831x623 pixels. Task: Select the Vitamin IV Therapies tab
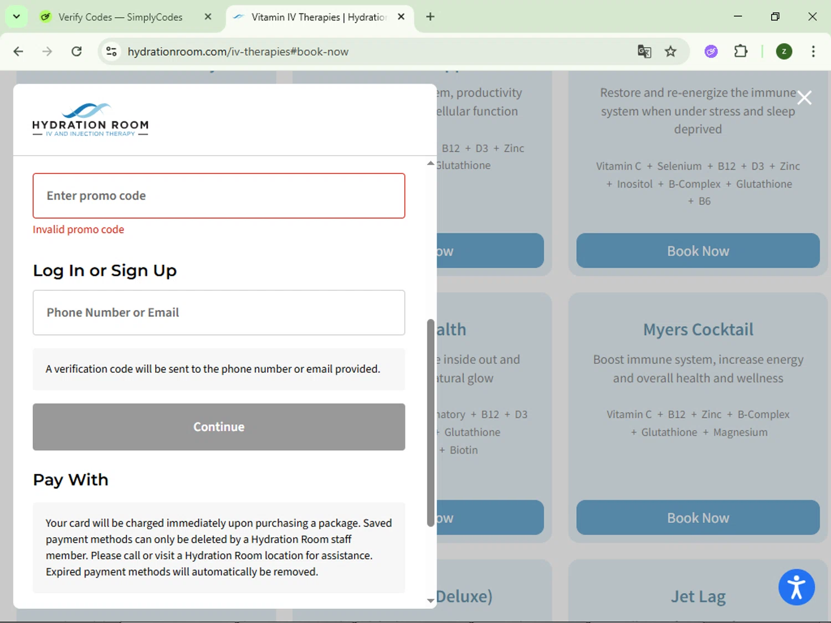319,17
